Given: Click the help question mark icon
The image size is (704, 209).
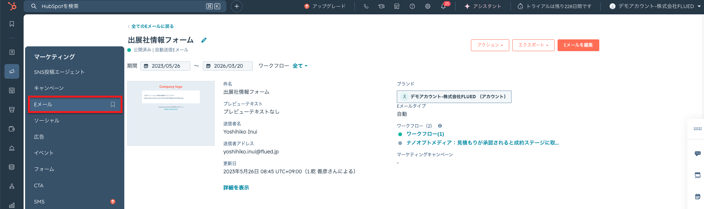Looking at the screenshot, I should (412, 6).
